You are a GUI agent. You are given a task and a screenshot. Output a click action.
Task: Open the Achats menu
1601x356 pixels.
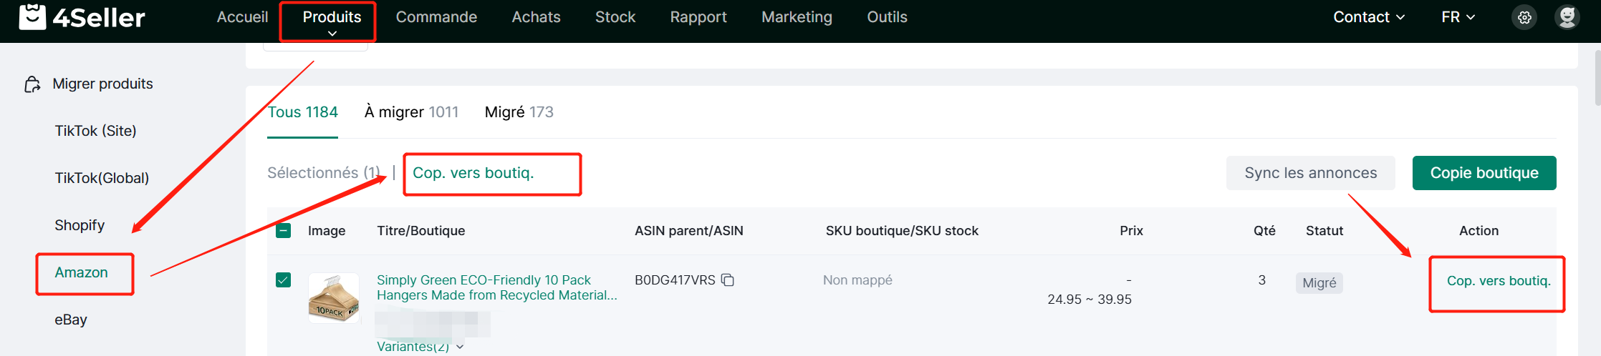tap(536, 17)
